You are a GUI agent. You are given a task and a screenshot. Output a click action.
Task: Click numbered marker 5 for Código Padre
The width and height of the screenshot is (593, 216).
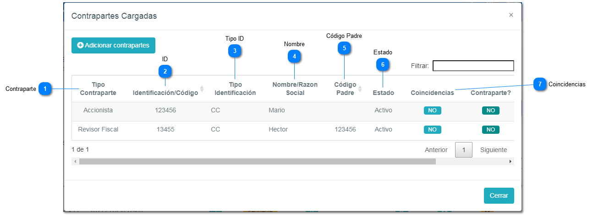click(344, 47)
